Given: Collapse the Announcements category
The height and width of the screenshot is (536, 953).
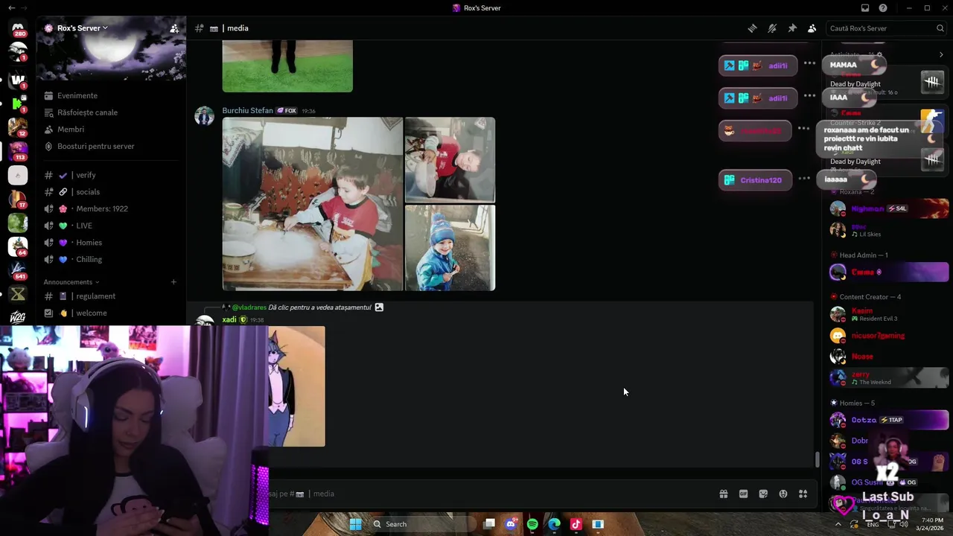Looking at the screenshot, I should coord(71,282).
